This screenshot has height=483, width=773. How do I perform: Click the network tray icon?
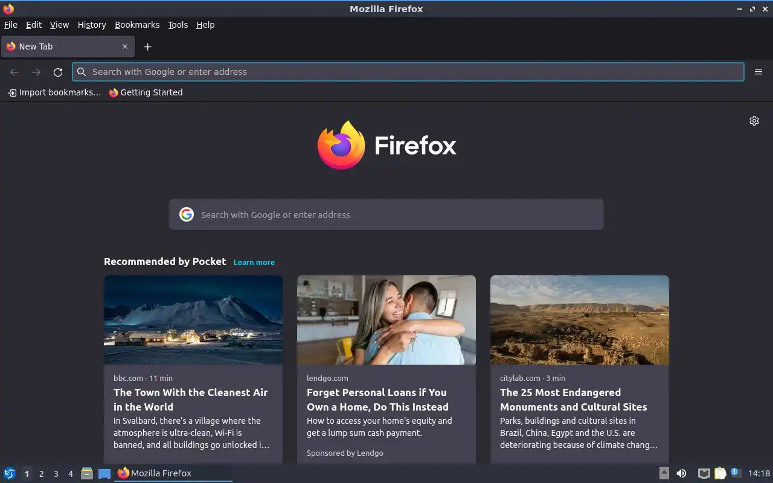pyautogui.click(x=704, y=473)
